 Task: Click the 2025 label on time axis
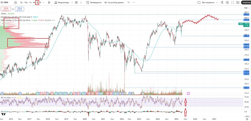coord(176,119)
